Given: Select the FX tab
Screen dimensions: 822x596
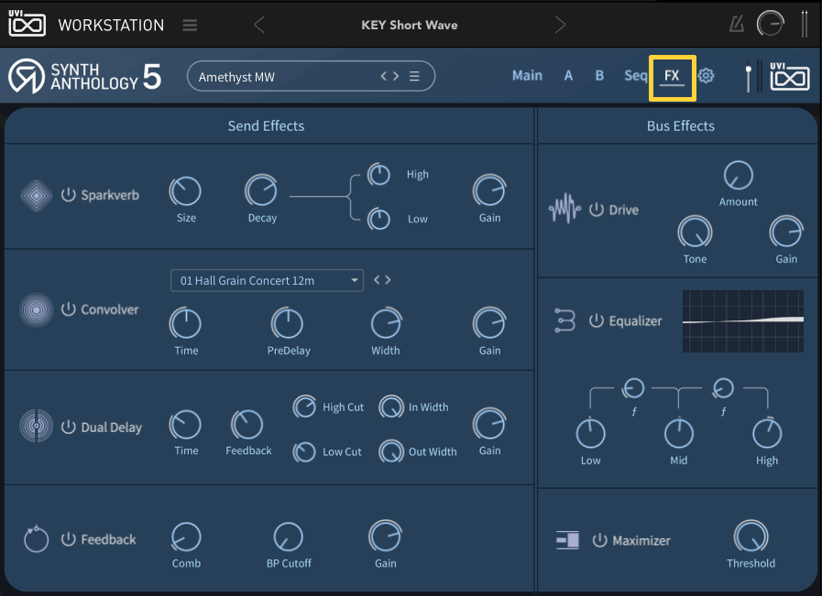Looking at the screenshot, I should (672, 77).
